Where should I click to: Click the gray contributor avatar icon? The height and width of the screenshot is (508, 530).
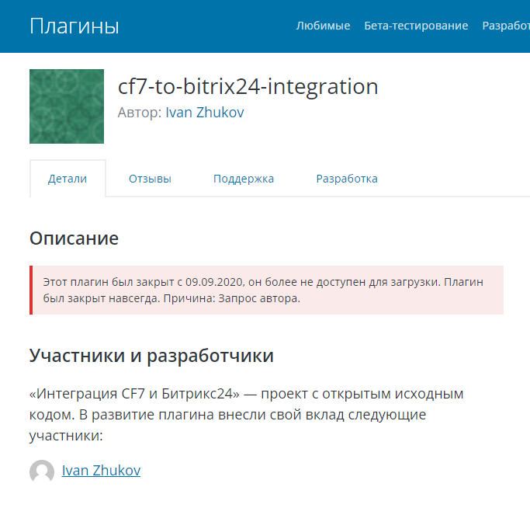(42, 471)
